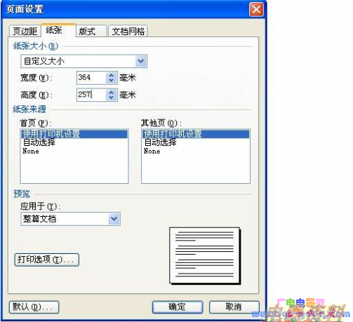This screenshot has height=322, width=353.
Task: Switch to the 版式 tab
Action: coord(91,31)
